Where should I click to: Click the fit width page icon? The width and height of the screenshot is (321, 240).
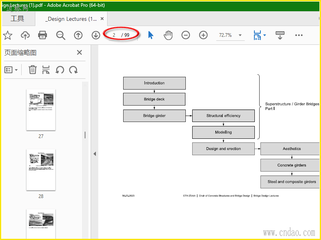coord(257,35)
